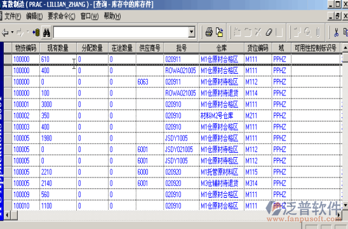Click the database cylinder toolbar icon
Screen dimensions: 348x229
36,32
